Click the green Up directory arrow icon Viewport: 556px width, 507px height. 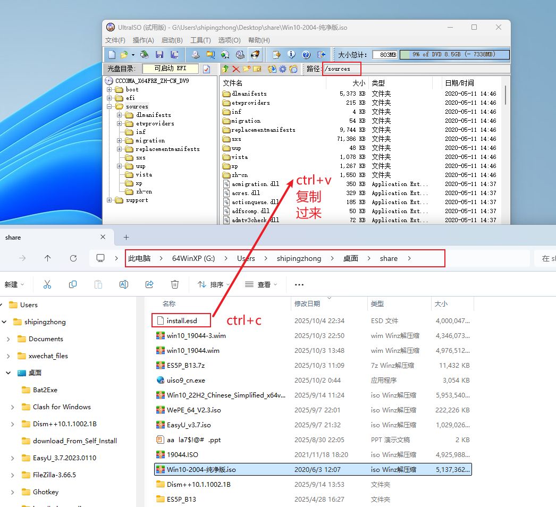225,69
